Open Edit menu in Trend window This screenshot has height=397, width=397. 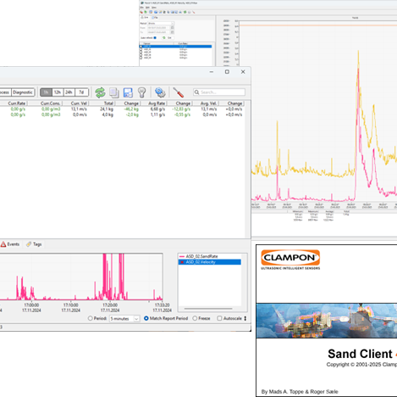pos(147,8)
